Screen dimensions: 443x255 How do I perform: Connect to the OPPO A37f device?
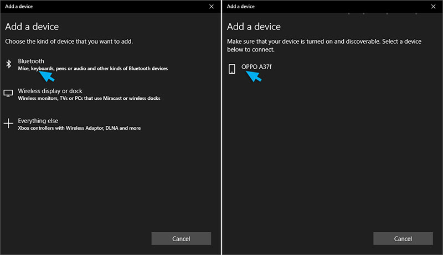256,67
